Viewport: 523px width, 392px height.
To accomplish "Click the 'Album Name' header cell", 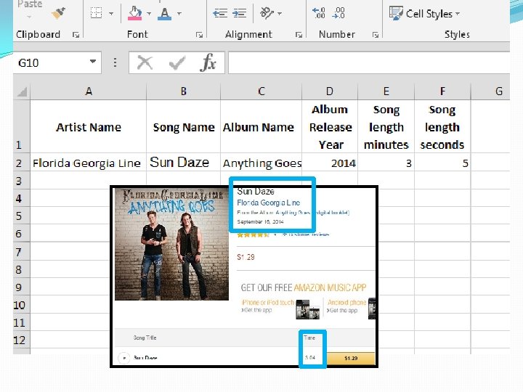I will 261,126.
